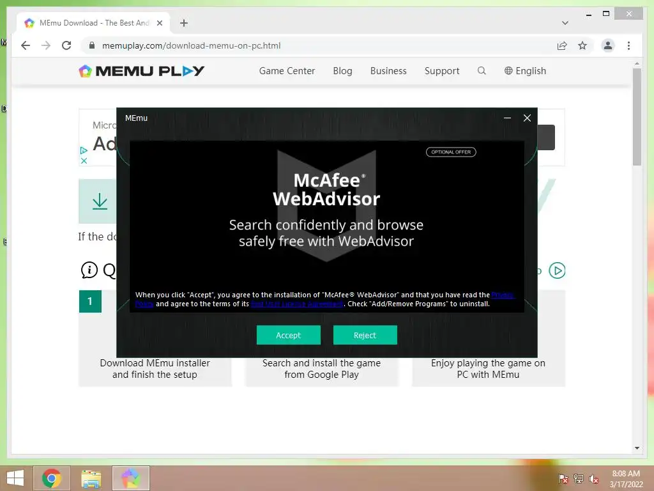The image size is (654, 491).
Task: Click page vertical scrollbar thumb
Action: (x=637, y=117)
